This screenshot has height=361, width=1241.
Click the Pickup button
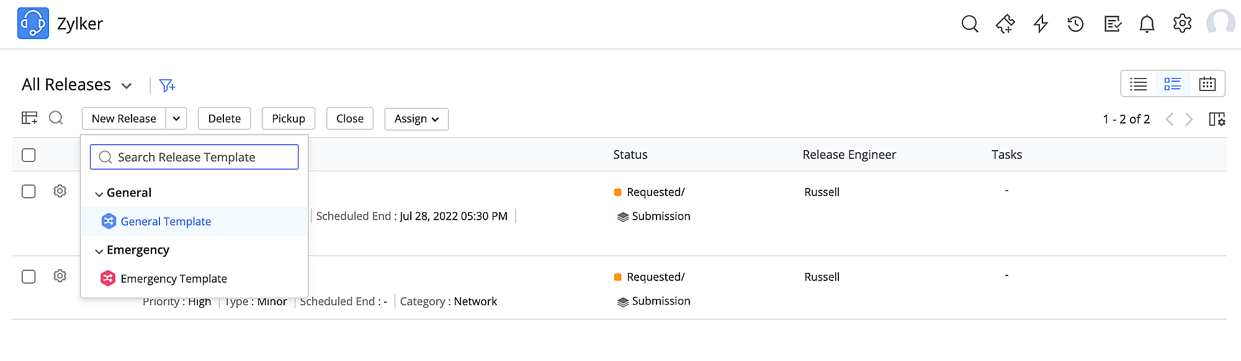coord(288,119)
